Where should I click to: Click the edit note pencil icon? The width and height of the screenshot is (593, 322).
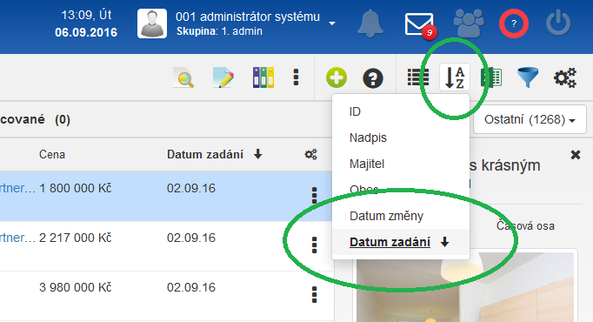point(223,77)
